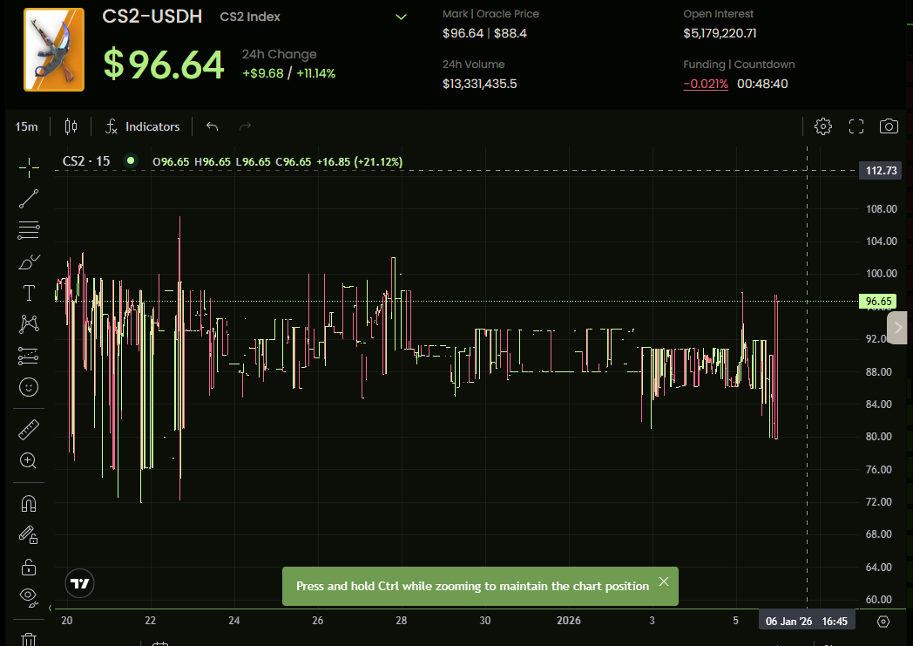Click the 112.73 crosshair price label

coord(881,171)
